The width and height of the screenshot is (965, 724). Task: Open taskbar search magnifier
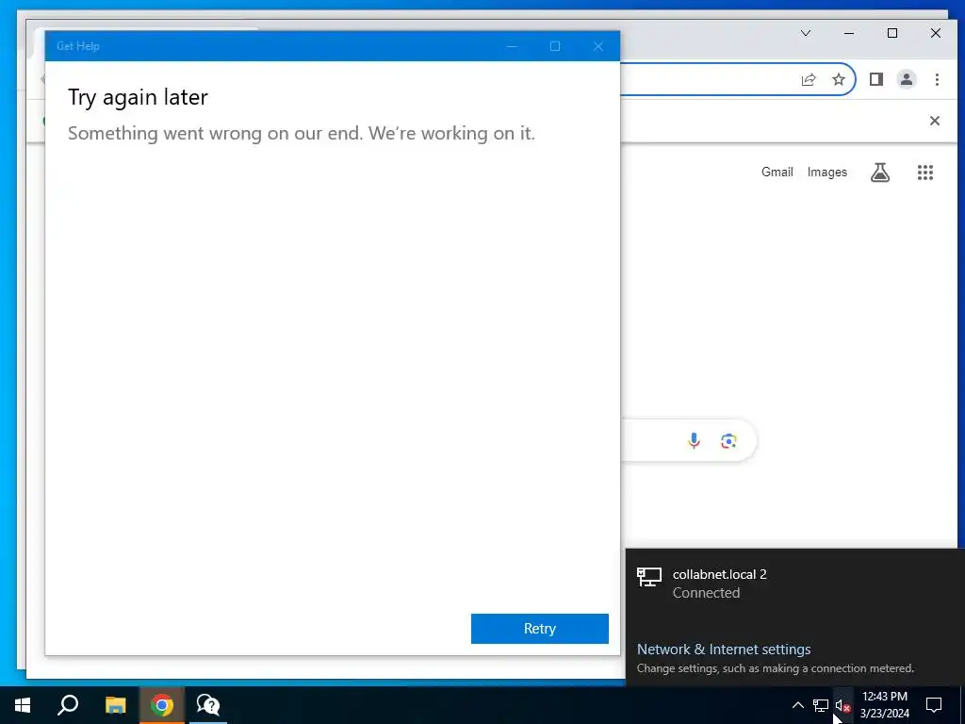[68, 705]
